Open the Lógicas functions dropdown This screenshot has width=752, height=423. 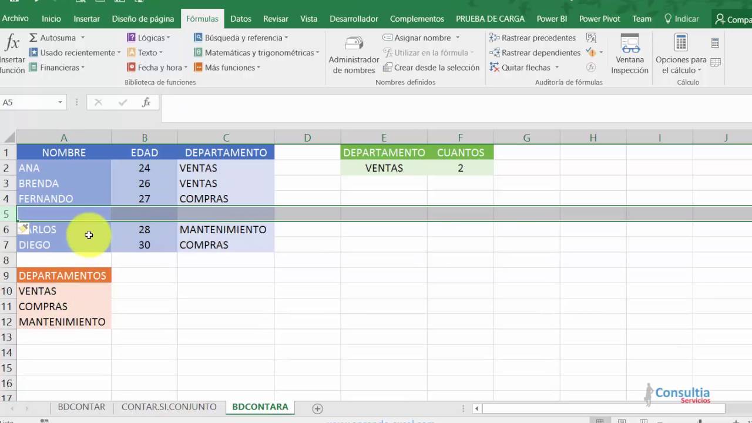coord(149,38)
